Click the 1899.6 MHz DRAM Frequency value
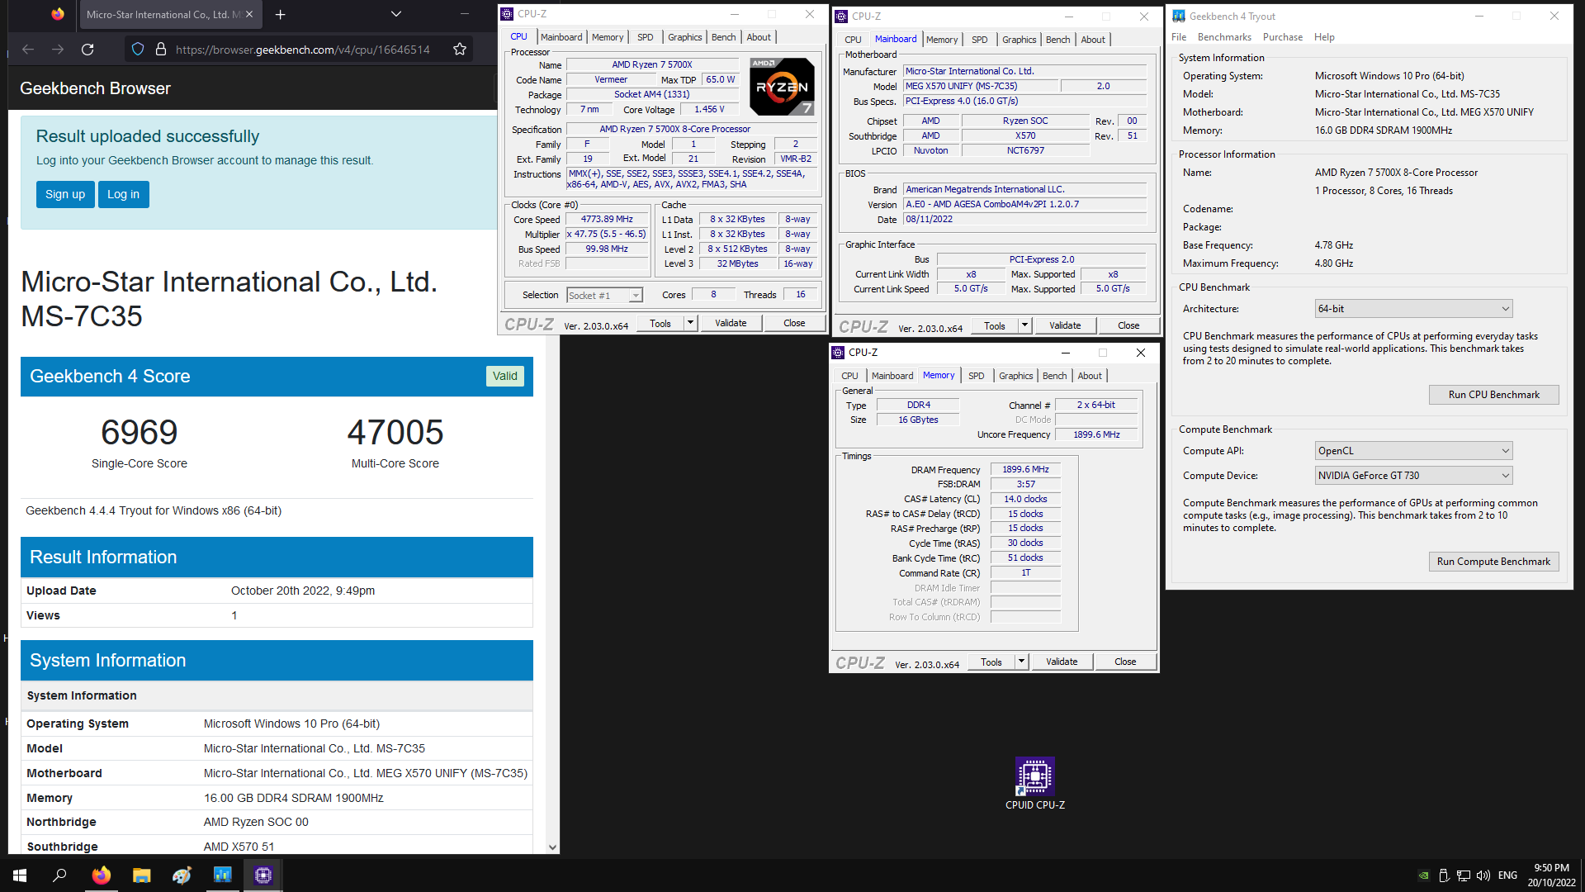Viewport: 1585px width, 892px height. [x=1025, y=469]
